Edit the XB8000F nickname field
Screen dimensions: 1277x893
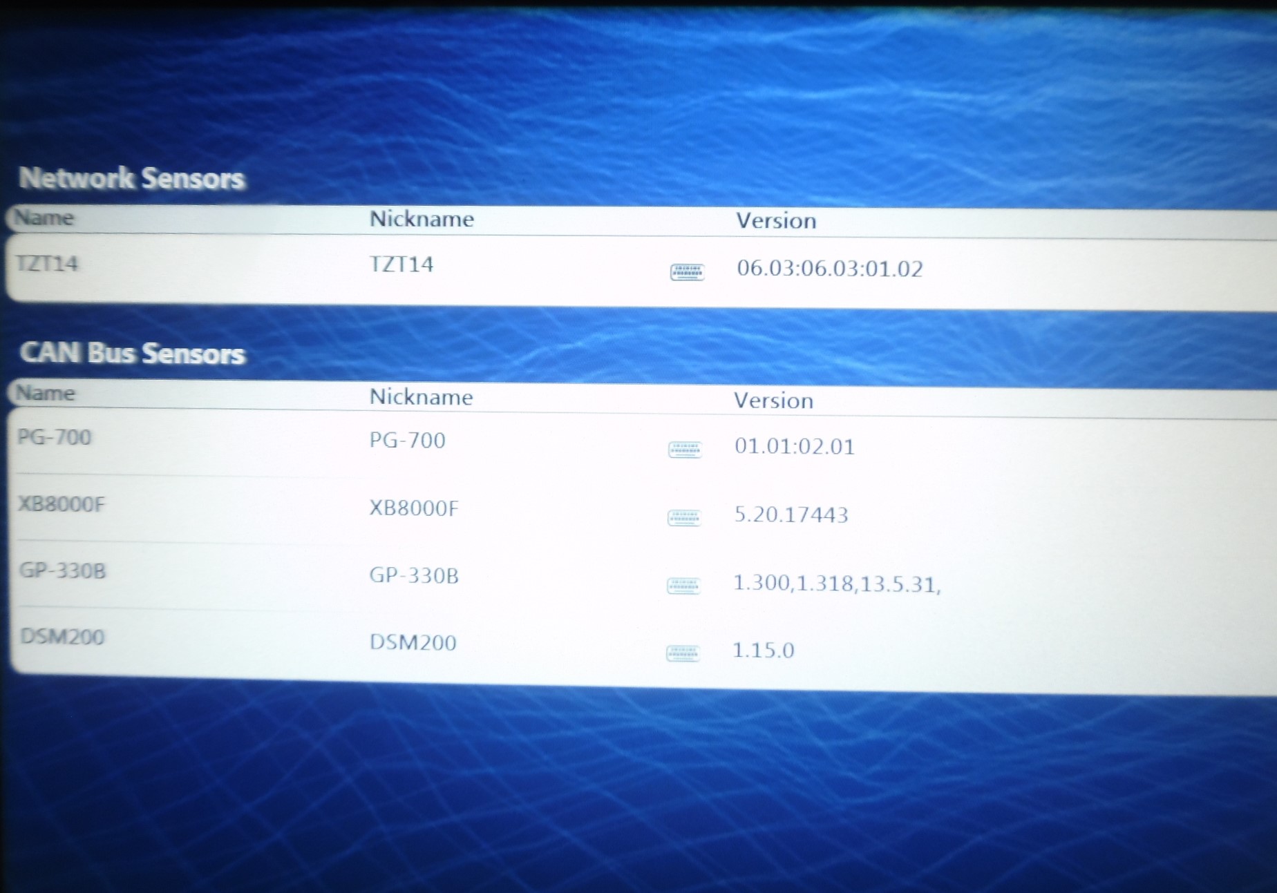pyautogui.click(x=413, y=508)
